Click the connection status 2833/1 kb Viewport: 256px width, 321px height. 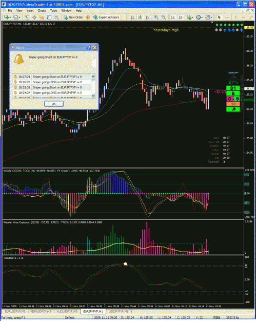[x=232, y=317]
